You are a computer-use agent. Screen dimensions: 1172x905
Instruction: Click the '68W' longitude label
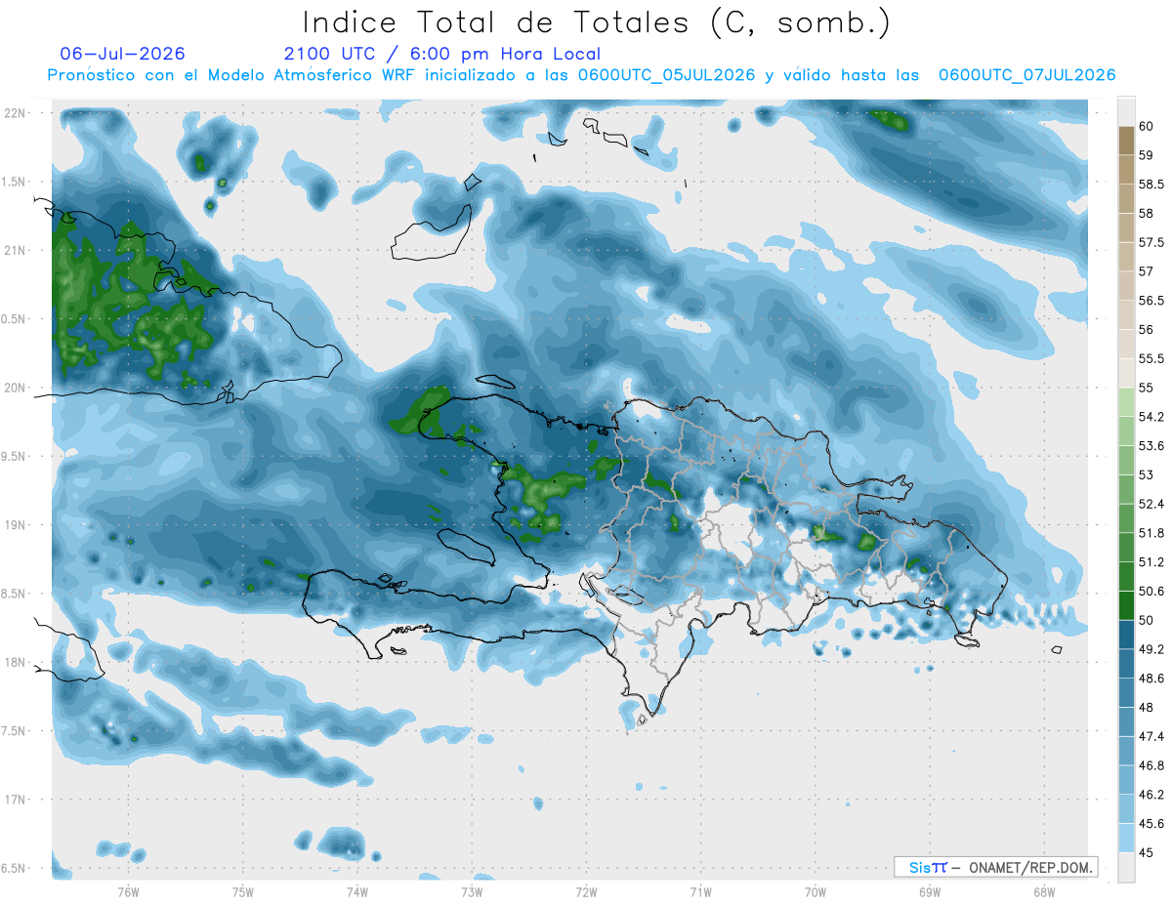pyautogui.click(x=1044, y=892)
